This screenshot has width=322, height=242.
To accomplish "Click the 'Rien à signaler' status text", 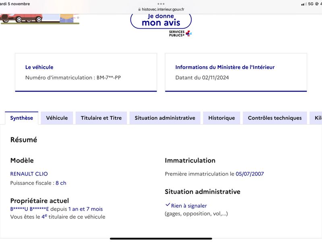I will coord(189,206).
